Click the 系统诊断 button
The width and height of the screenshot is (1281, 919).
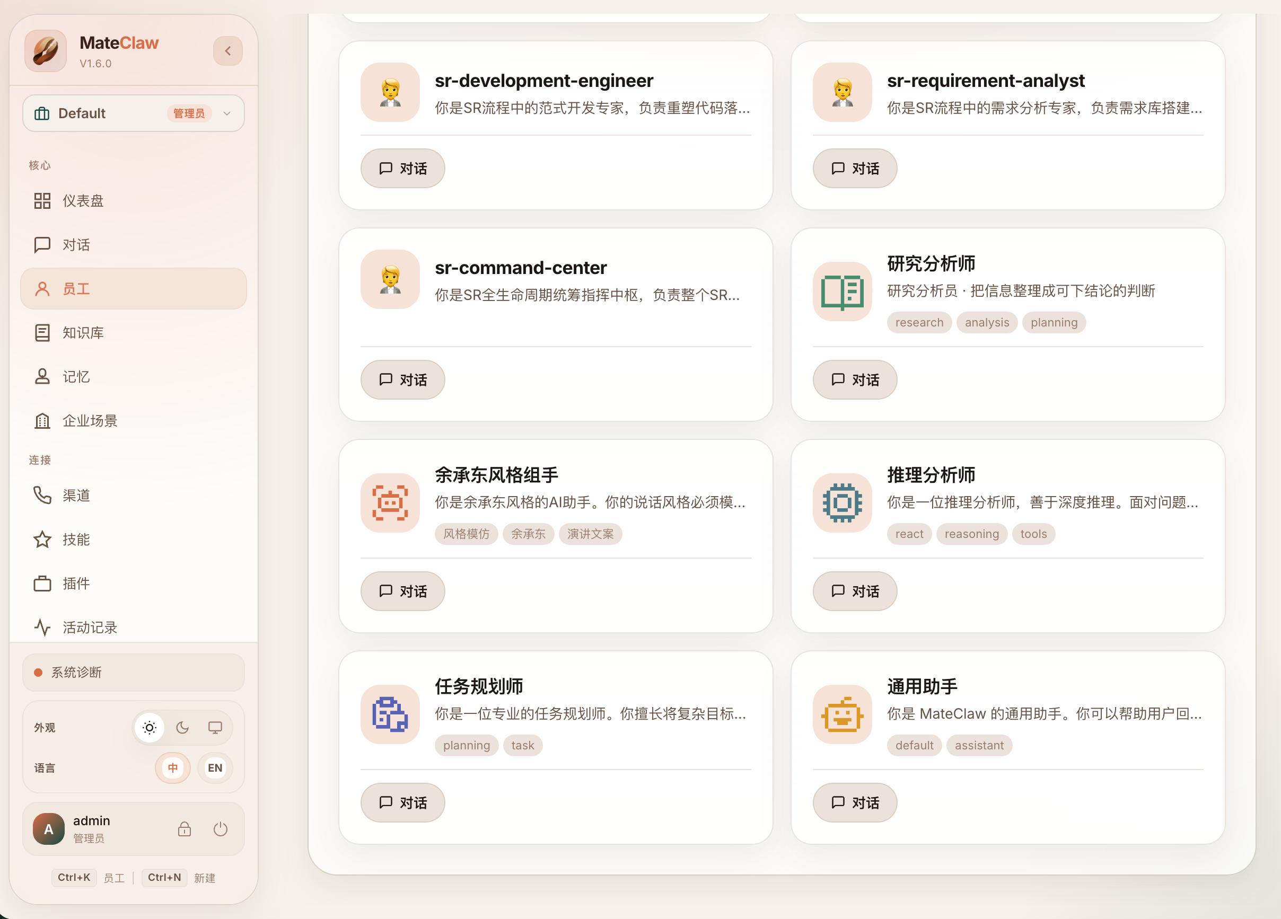(133, 673)
